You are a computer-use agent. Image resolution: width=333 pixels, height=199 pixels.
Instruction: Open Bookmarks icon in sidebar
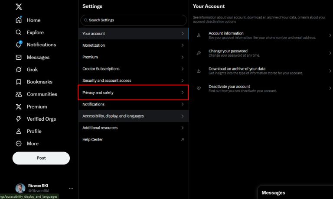click(19, 82)
